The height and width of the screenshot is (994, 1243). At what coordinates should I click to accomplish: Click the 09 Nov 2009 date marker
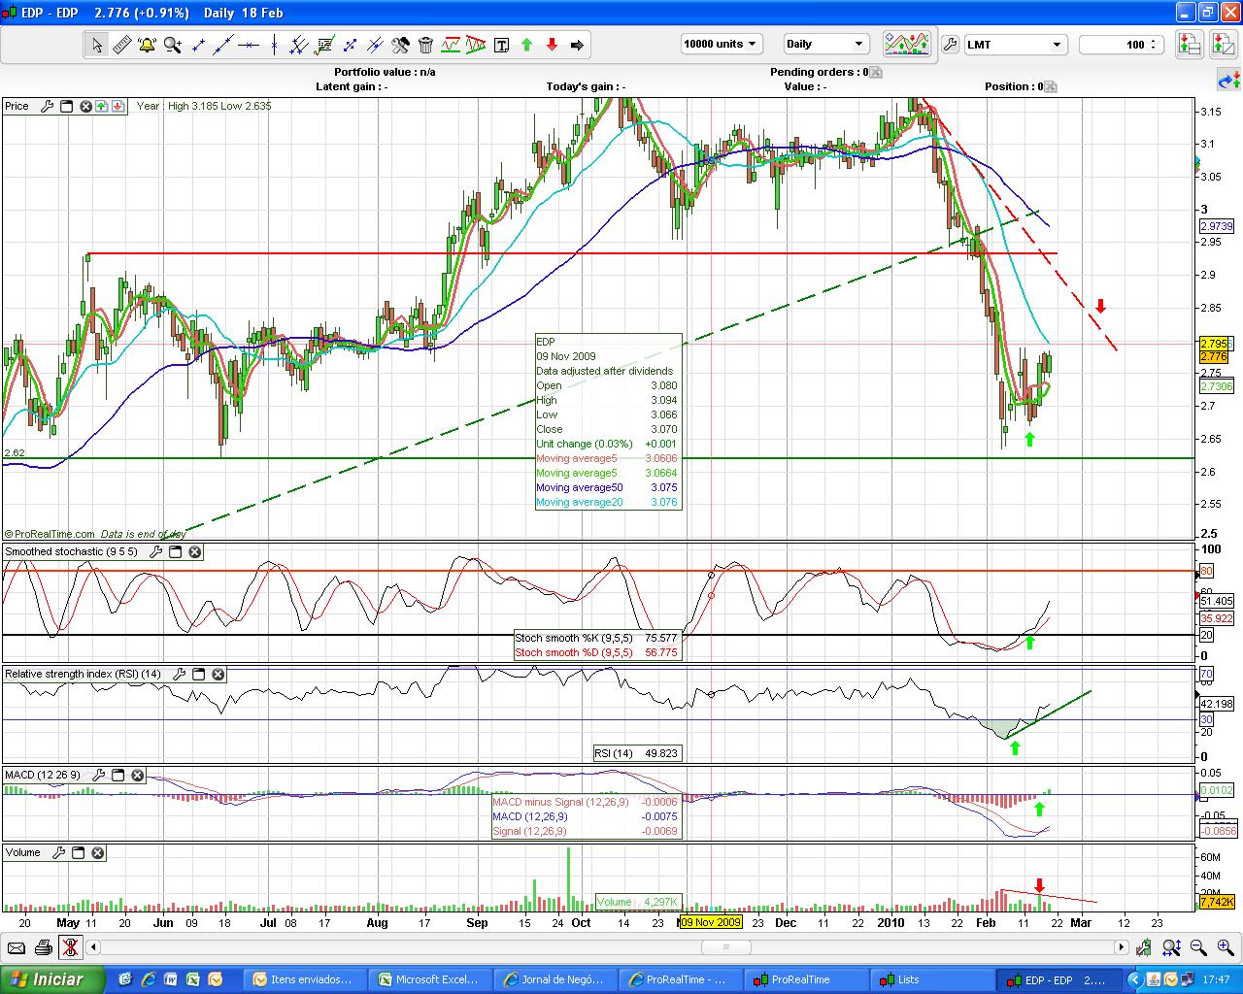pos(712,922)
